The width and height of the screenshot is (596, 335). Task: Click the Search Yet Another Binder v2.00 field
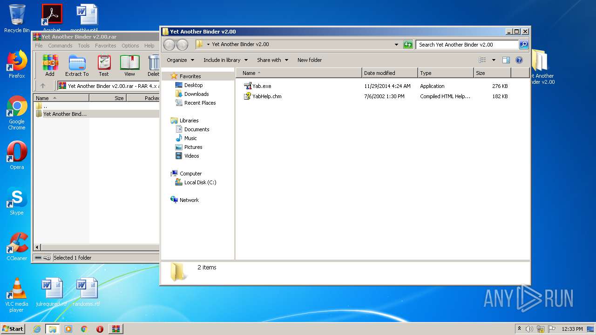(x=467, y=45)
